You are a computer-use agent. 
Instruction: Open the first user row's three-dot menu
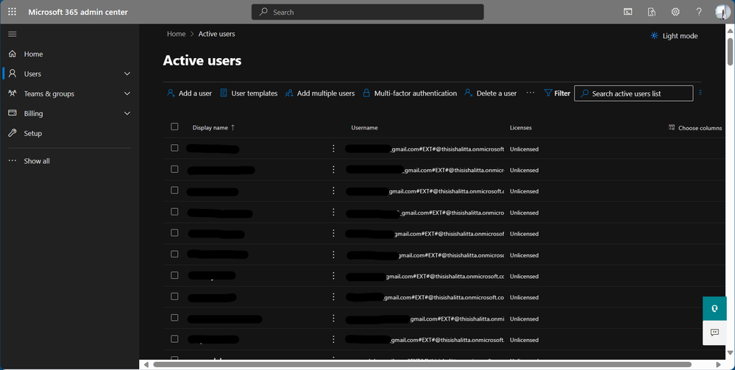(333, 148)
